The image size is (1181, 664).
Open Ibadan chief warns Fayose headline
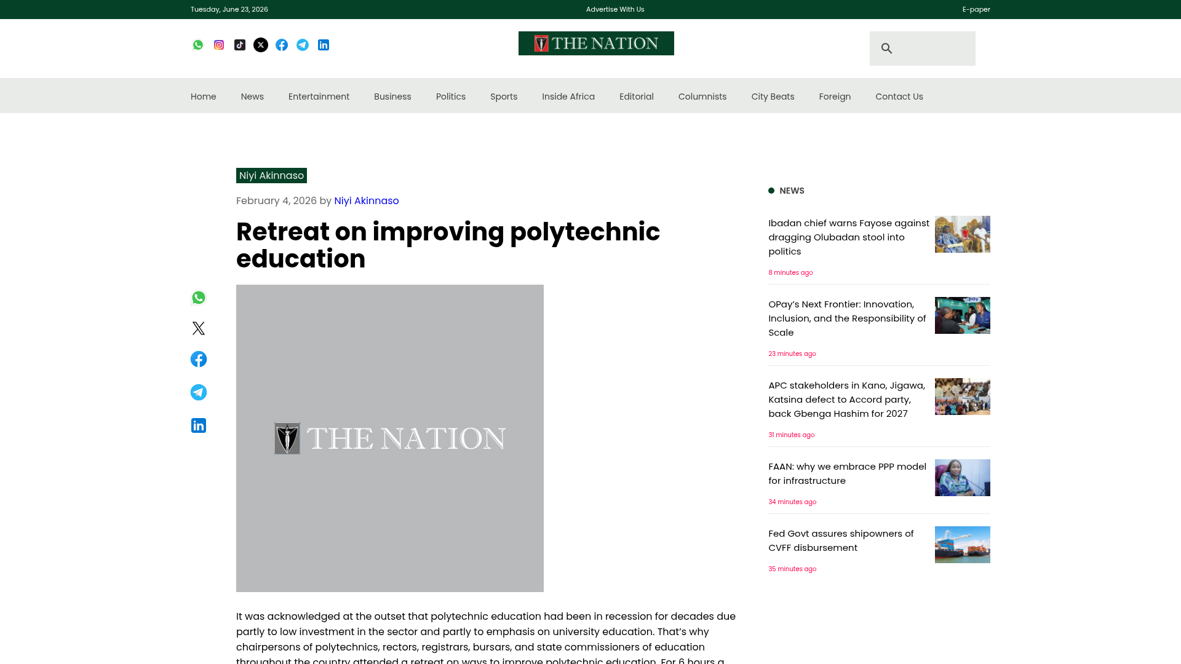click(849, 237)
